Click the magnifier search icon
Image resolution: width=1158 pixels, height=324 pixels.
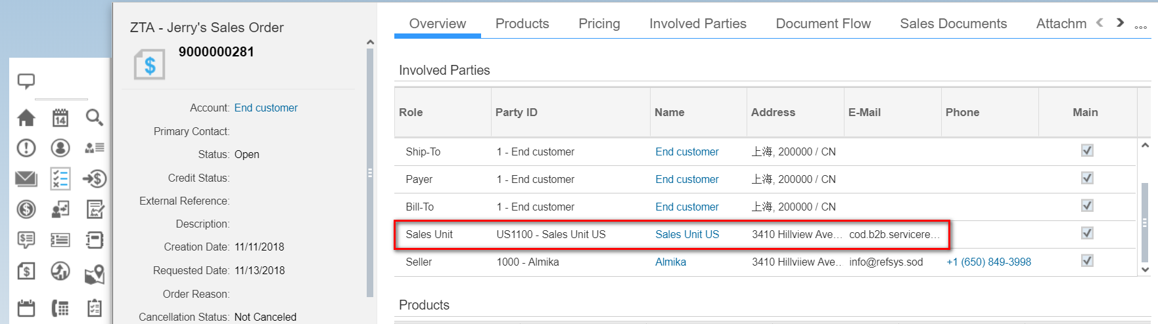pos(94,118)
